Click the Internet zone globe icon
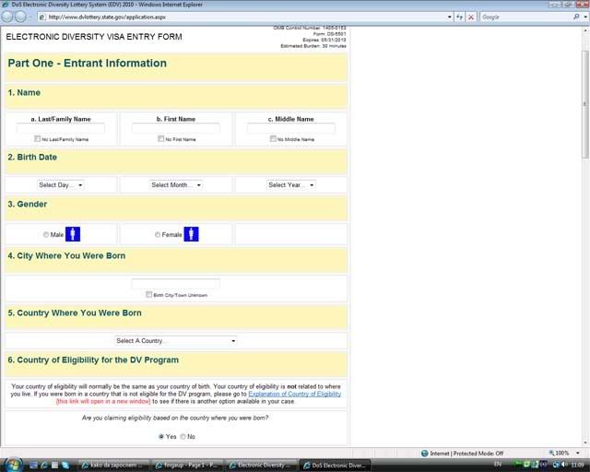Image resolution: width=590 pixels, height=472 pixels. [x=424, y=453]
